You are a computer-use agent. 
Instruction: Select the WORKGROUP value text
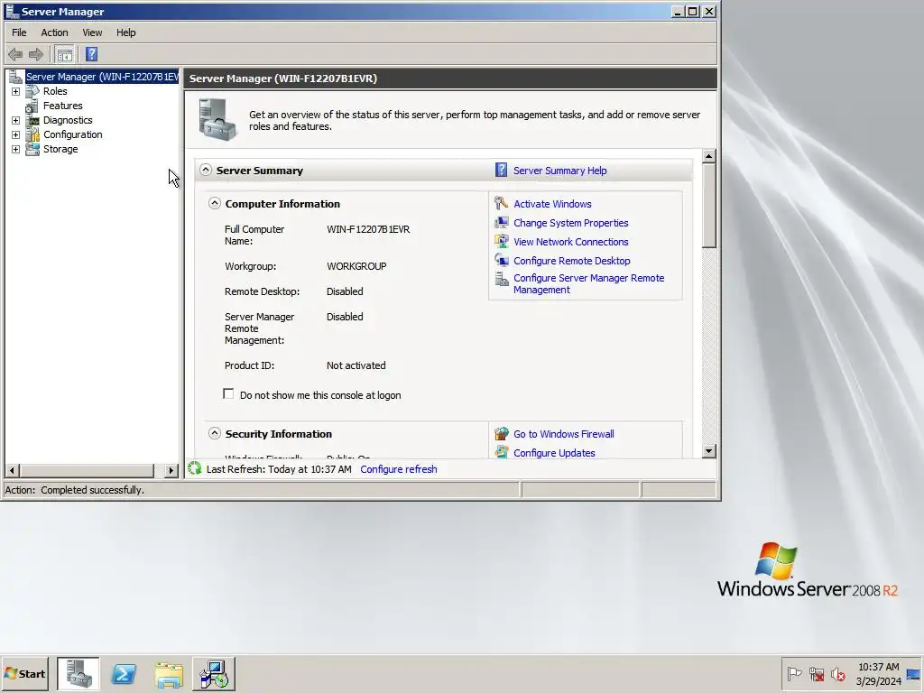pyautogui.click(x=356, y=266)
